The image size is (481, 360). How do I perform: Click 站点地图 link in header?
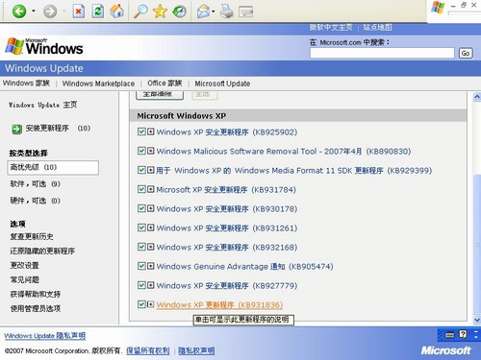[x=377, y=28]
